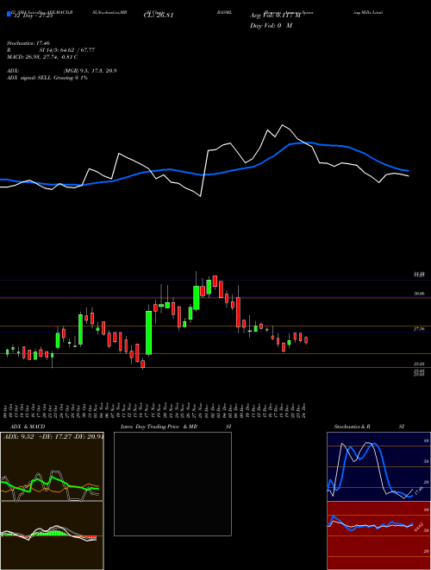Image resolution: width=431 pixels, height=570 pixels.
Task: Click the ADX (MGR) values '9.5, 17.3, 20.9'
Action: 98,71
